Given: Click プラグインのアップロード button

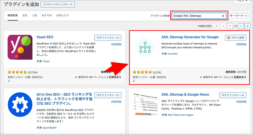Looking at the screenshot, I should (x=58, y=5).
